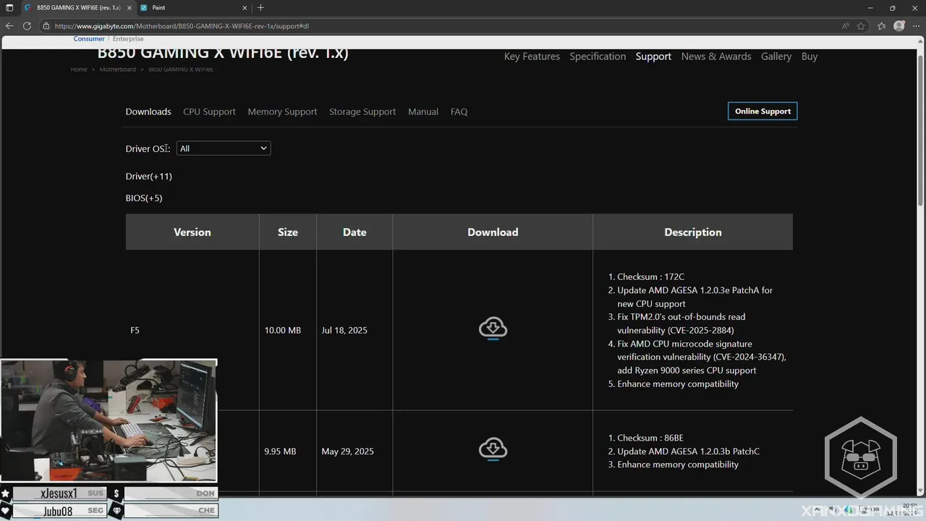The width and height of the screenshot is (926, 521).
Task: Click the May 29, 2025 date
Action: click(347, 452)
